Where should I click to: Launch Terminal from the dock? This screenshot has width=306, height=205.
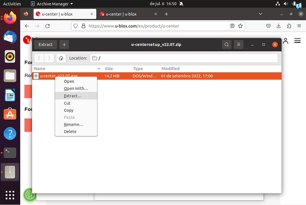point(10,152)
